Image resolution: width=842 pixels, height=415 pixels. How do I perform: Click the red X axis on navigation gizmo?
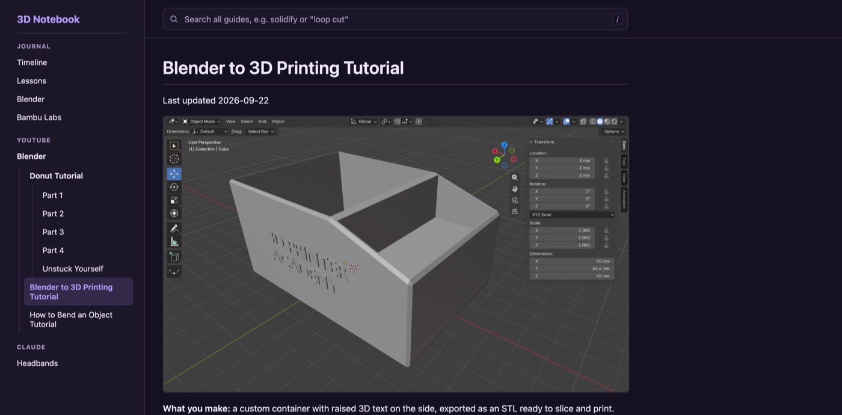[x=495, y=151]
